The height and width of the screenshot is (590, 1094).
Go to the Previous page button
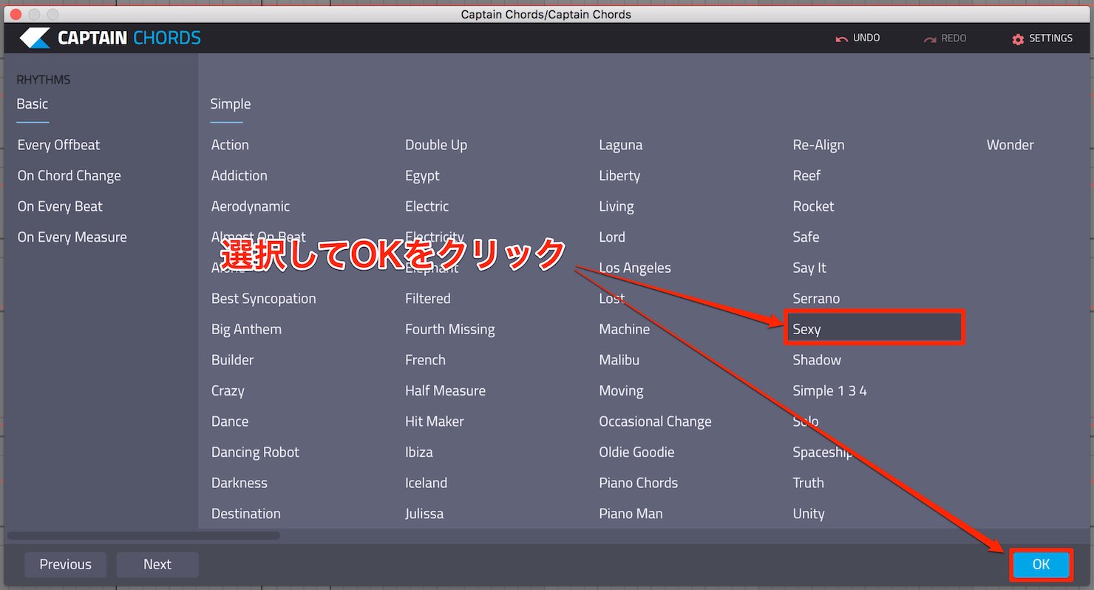click(65, 565)
